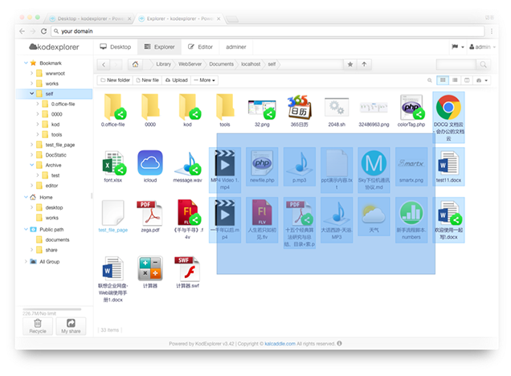Click New file button
This screenshot has width=511, height=376.
[147, 80]
